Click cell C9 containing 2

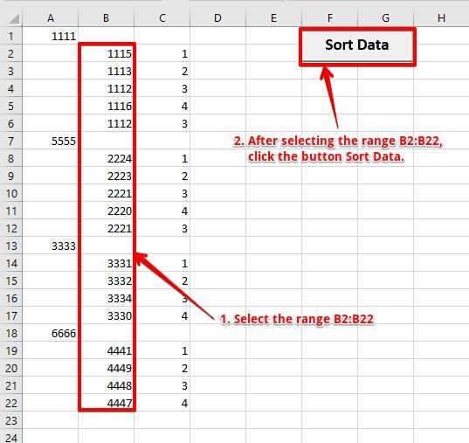point(162,176)
